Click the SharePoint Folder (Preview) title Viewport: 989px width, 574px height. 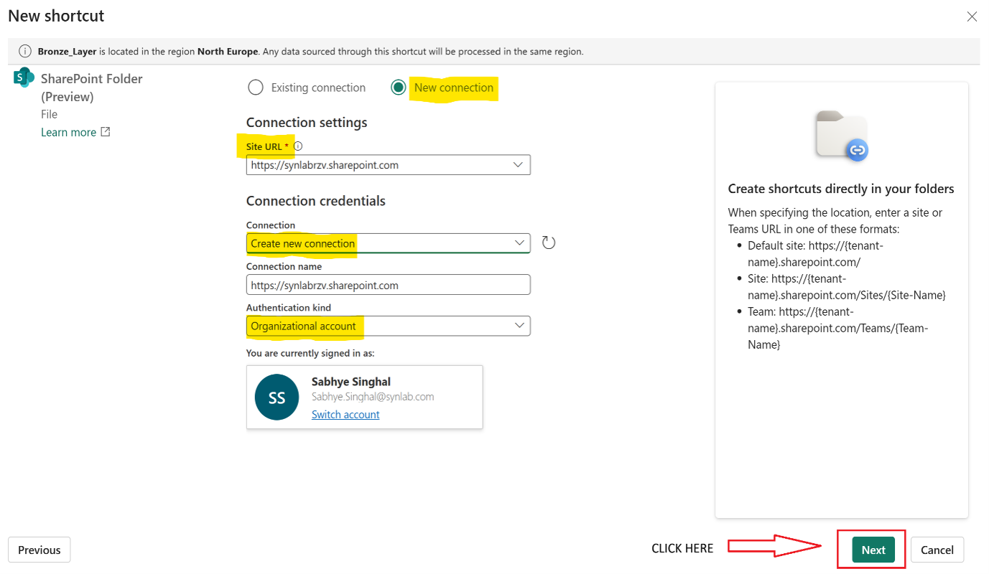point(92,88)
